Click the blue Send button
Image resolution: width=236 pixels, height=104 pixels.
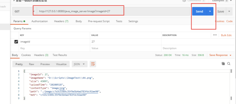pyautogui.click(x=199, y=11)
